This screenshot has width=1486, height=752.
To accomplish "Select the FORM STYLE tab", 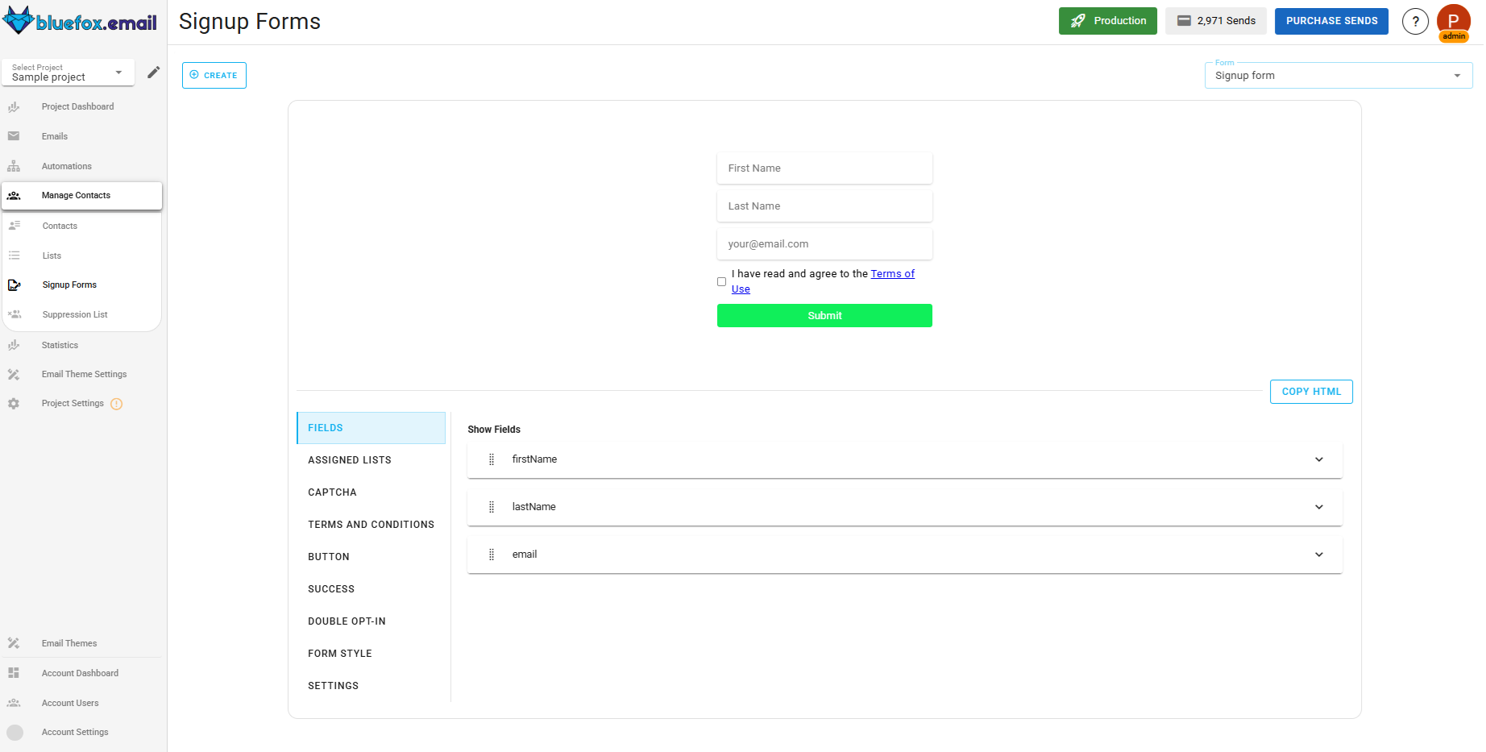I will [340, 653].
